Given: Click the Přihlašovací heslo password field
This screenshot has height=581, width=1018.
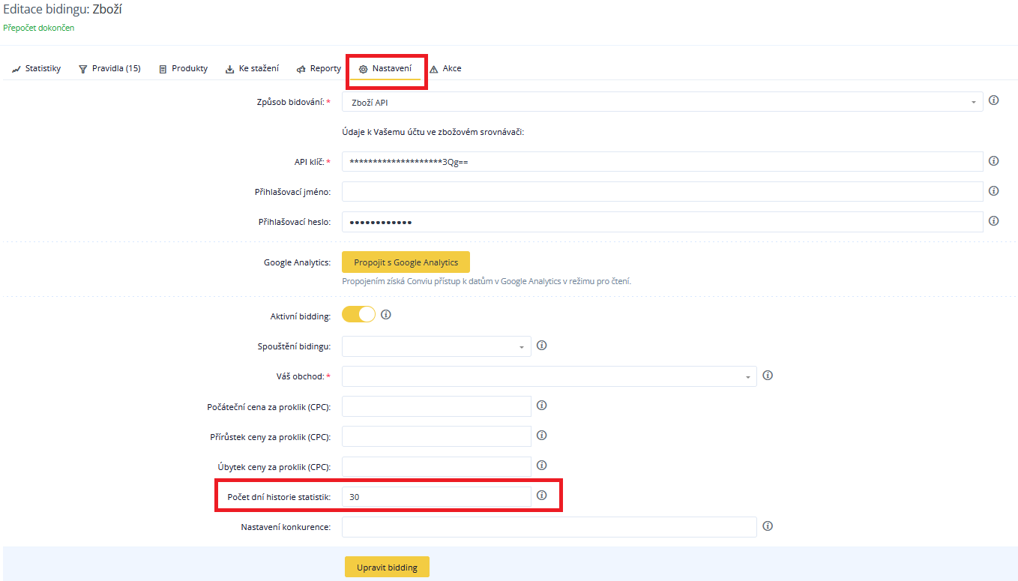Looking at the screenshot, I should click(x=663, y=222).
